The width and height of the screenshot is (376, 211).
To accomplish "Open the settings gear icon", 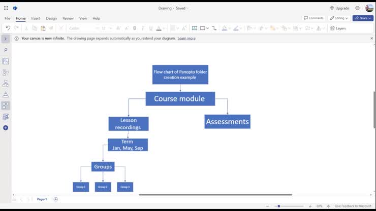I will click(357, 8).
